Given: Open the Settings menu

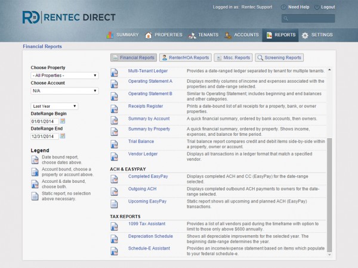Looking at the screenshot, I should pyautogui.click(x=317, y=35).
